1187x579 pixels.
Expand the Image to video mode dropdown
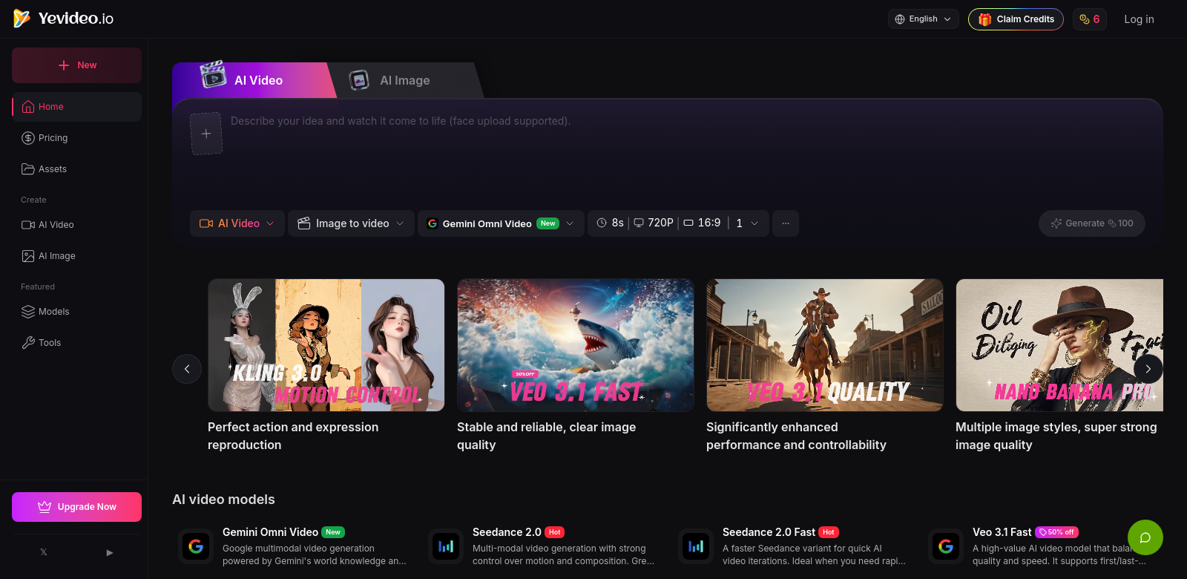(x=351, y=223)
